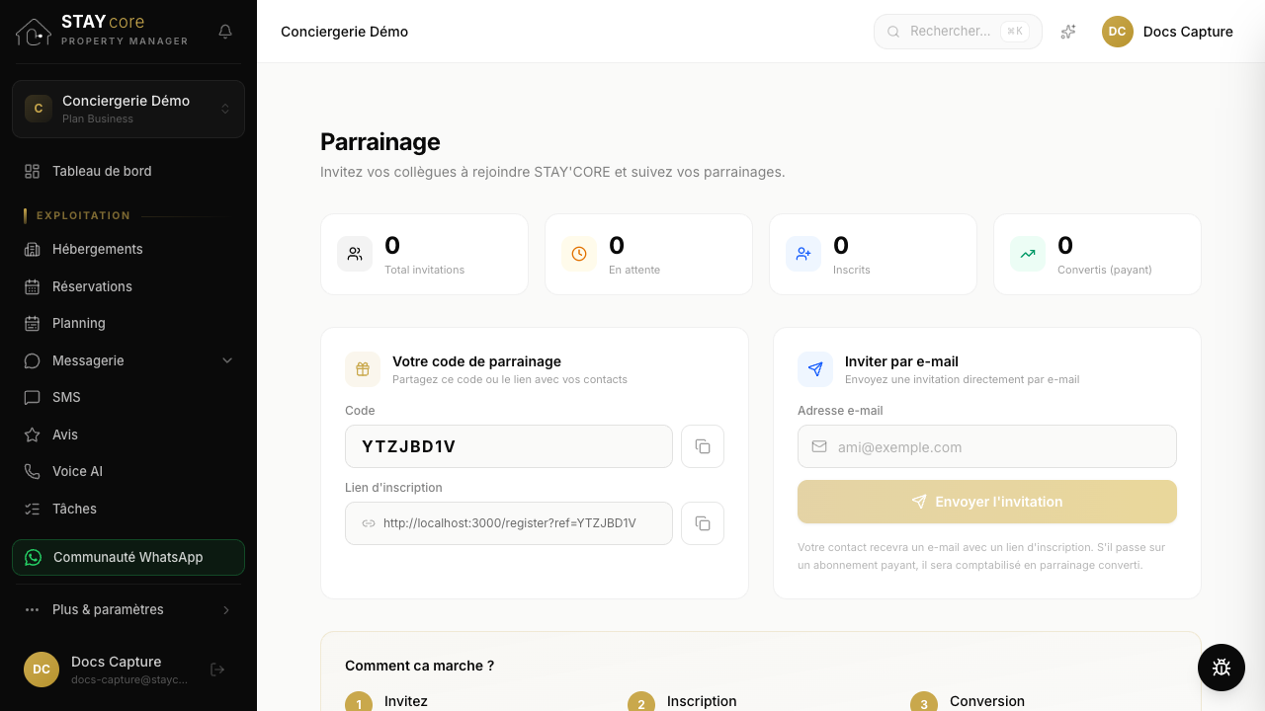Click the DC avatar in top bar
1265x711 pixels.
(1118, 32)
